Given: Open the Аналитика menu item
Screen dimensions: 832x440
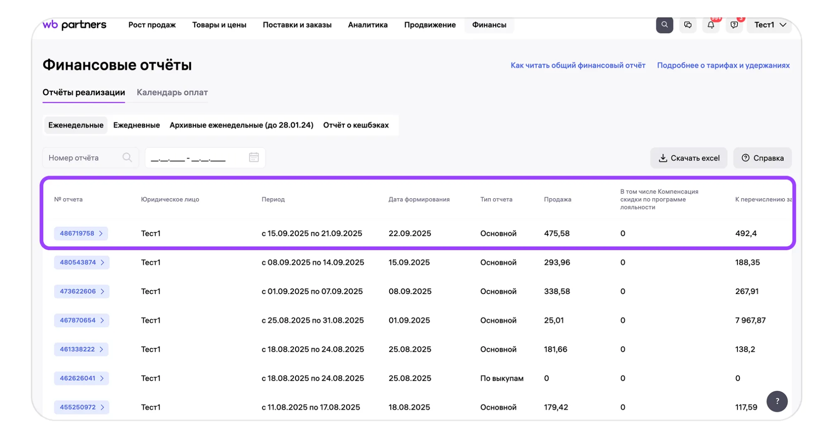Looking at the screenshot, I should tap(368, 25).
